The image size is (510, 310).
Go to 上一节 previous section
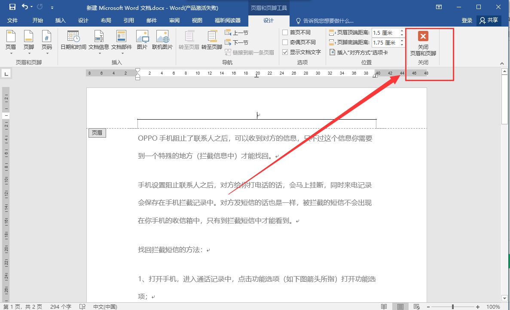click(236, 33)
